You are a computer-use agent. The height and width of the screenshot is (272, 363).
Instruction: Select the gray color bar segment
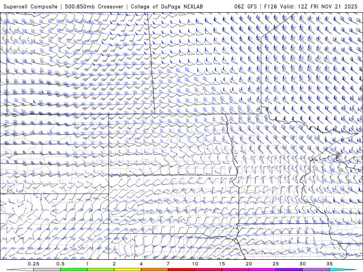click(47, 270)
